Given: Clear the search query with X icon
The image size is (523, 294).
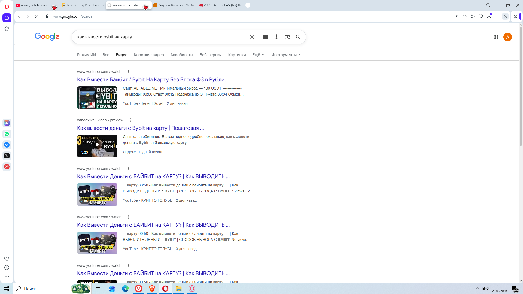Looking at the screenshot, I should pos(252,37).
